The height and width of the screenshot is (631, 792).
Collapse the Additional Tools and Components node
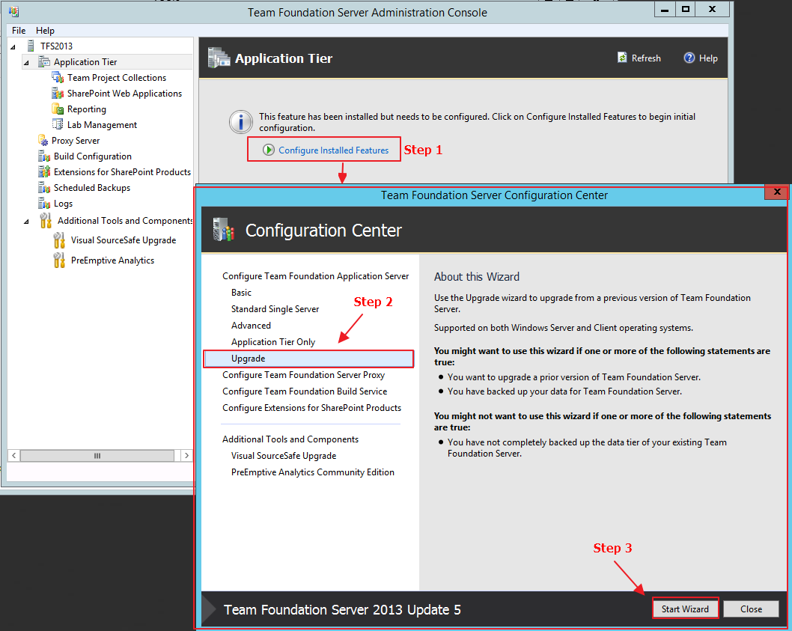tap(26, 222)
